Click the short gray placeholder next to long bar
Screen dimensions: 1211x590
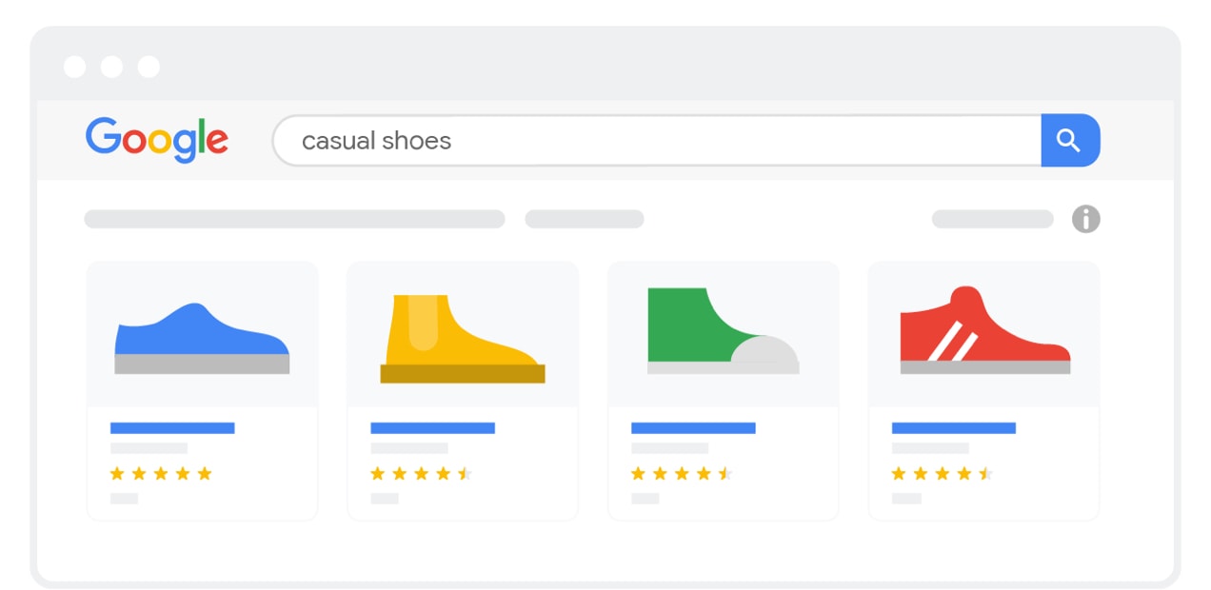585,219
